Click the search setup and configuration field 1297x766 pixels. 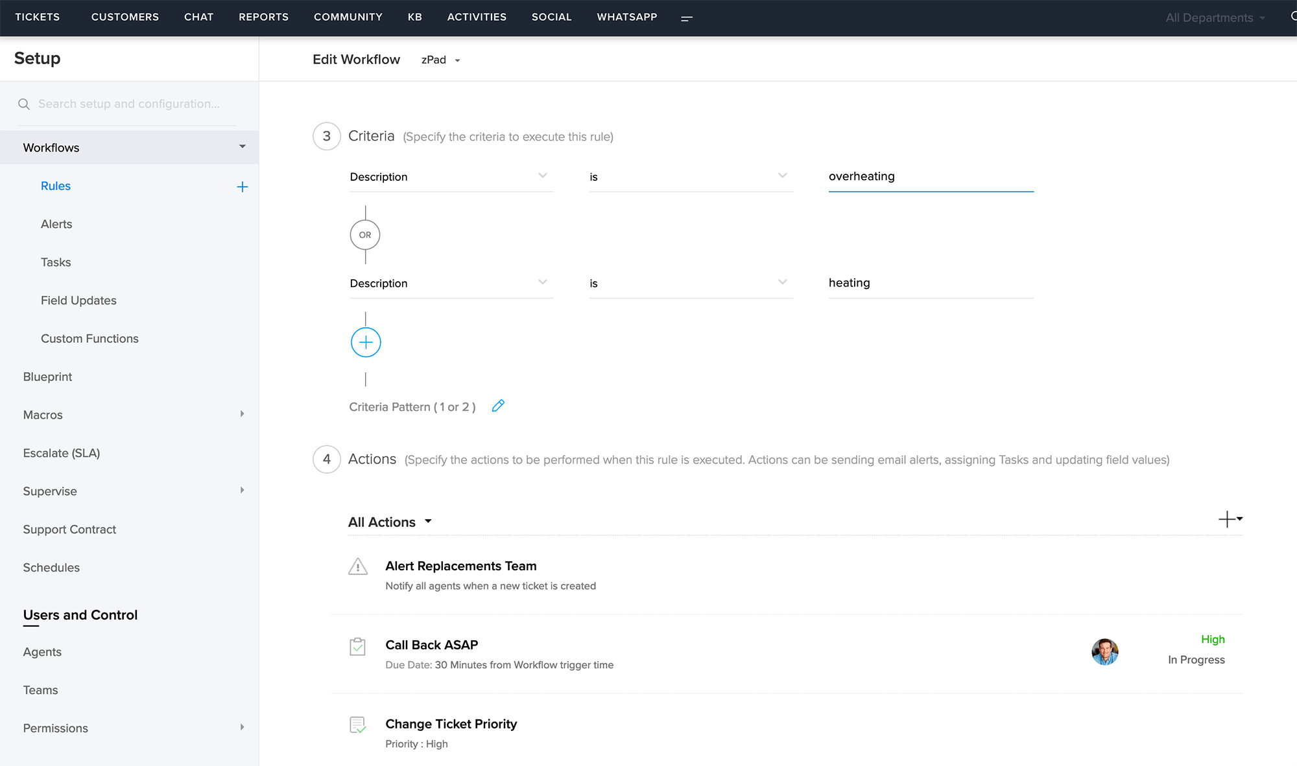(x=128, y=104)
